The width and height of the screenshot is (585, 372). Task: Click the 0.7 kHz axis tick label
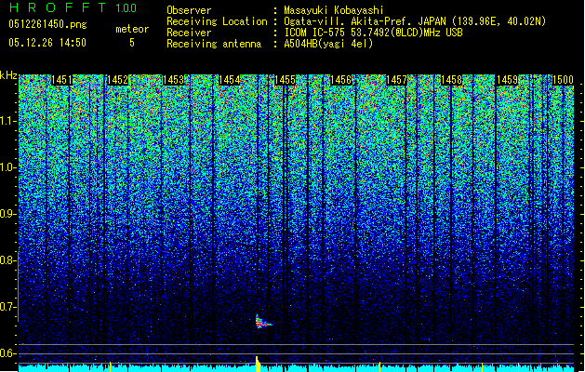[7, 307]
